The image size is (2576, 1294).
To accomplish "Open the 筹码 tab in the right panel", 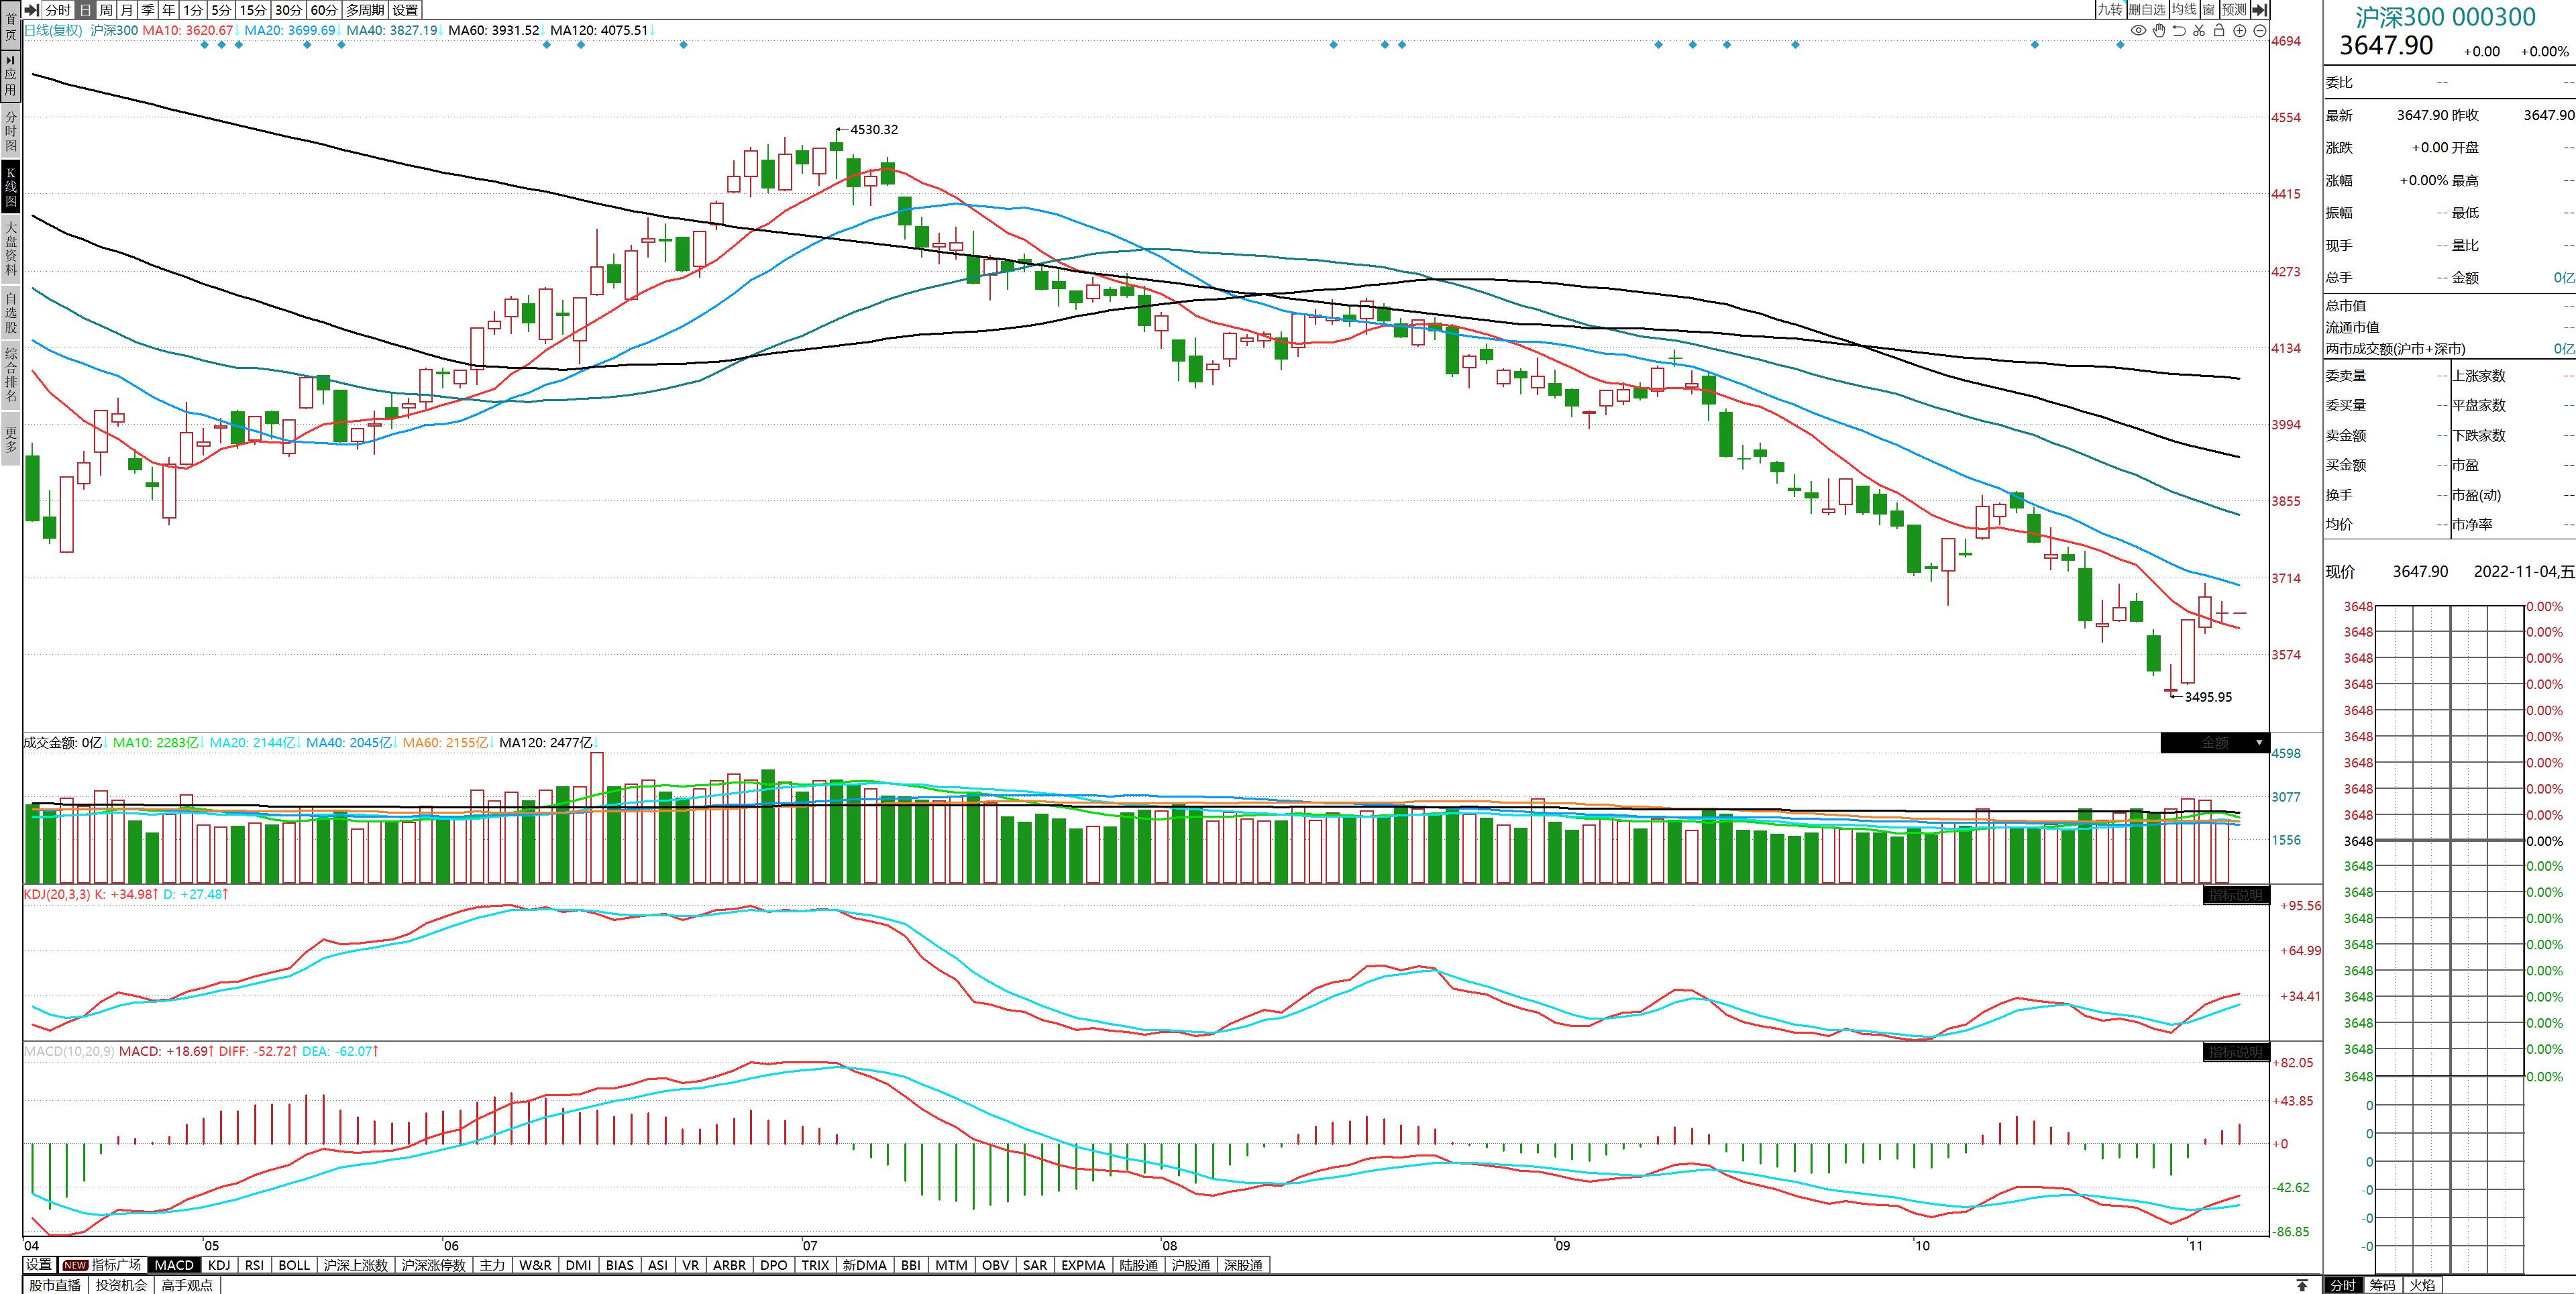I will 2383,1285.
